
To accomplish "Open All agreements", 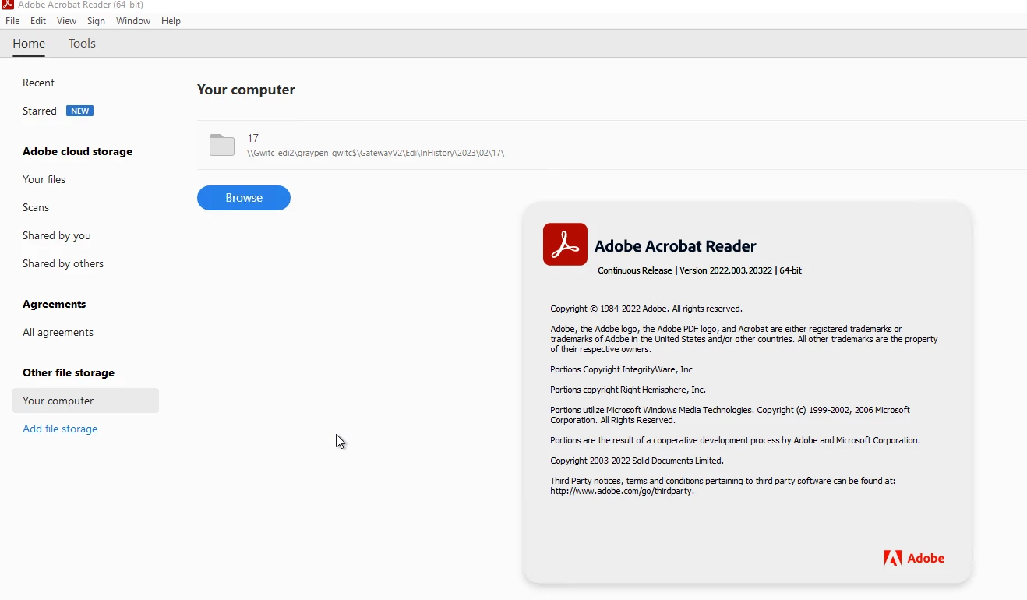I will point(58,332).
